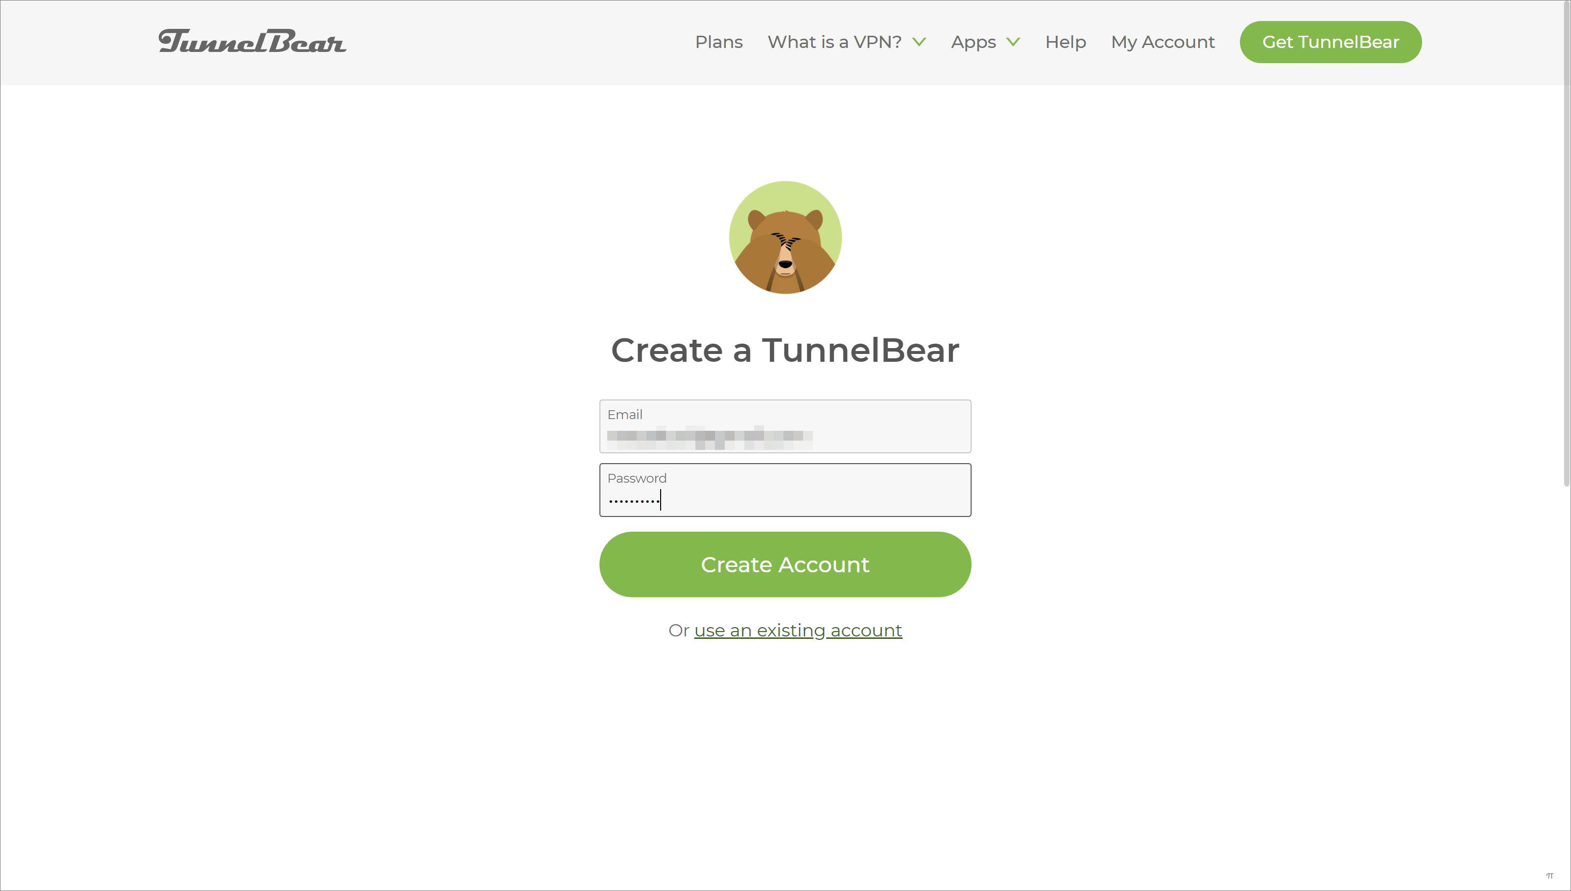Submit with the Create Account button
The height and width of the screenshot is (891, 1571).
pyautogui.click(x=785, y=564)
